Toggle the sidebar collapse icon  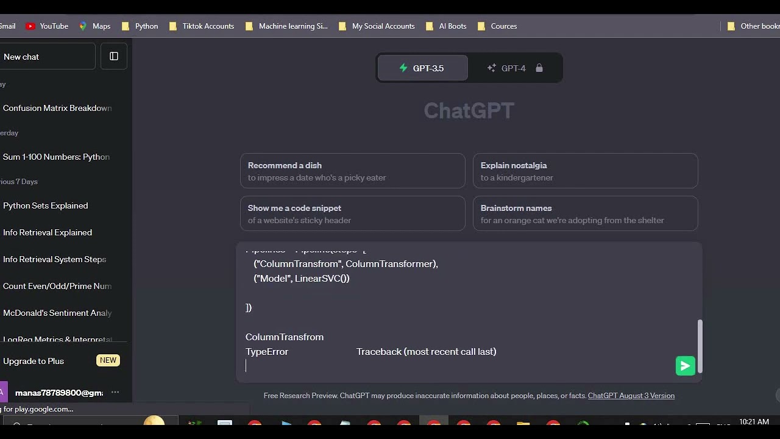[x=114, y=56]
